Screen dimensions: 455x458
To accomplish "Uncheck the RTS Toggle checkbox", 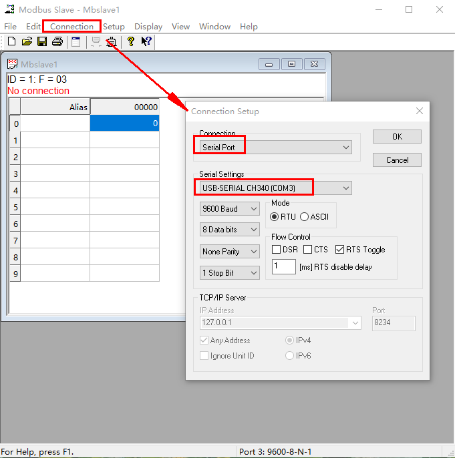I will coord(340,250).
